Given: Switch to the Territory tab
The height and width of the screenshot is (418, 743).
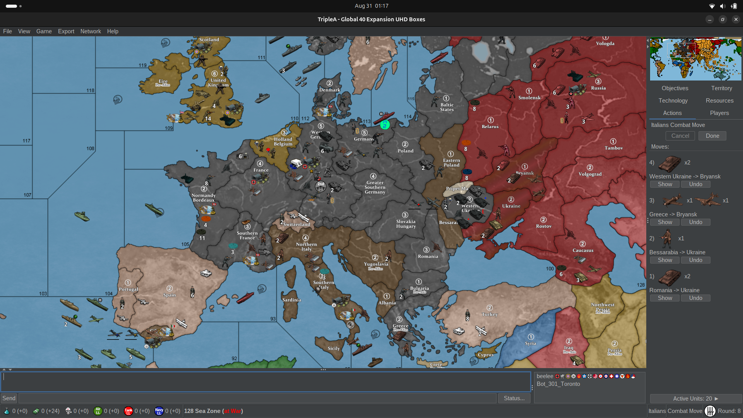Looking at the screenshot, I should [x=721, y=88].
